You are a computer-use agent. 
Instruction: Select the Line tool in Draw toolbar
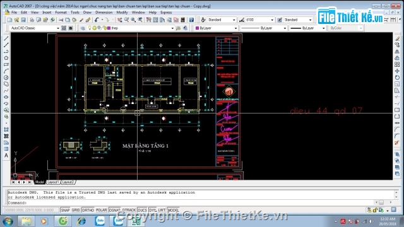pos(6,38)
